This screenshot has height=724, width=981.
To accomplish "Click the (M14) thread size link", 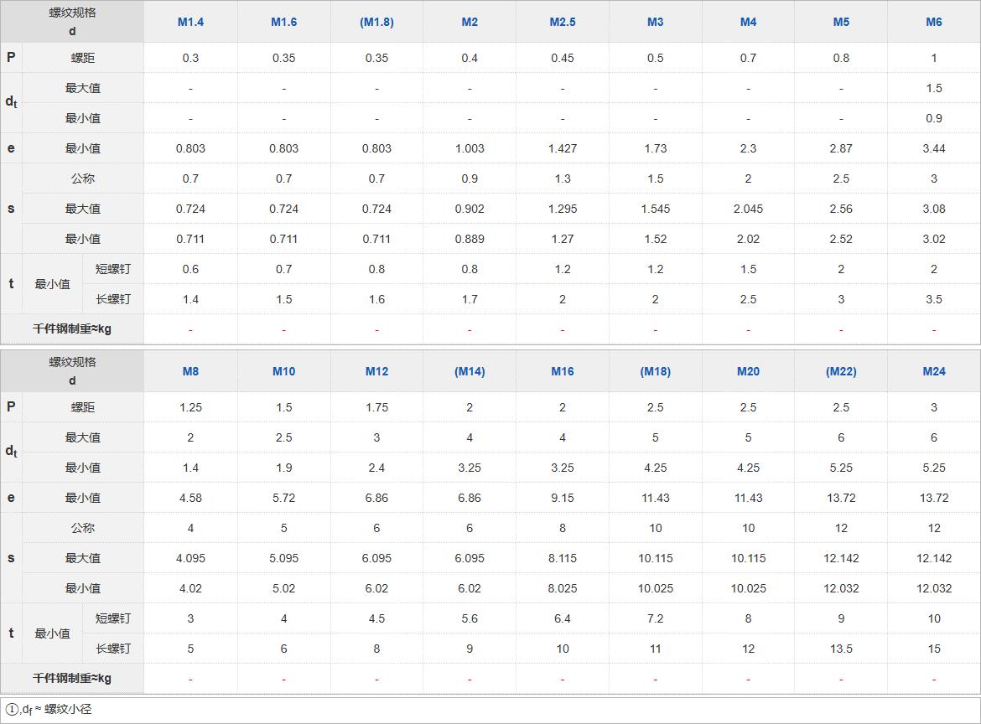I will pos(470,371).
